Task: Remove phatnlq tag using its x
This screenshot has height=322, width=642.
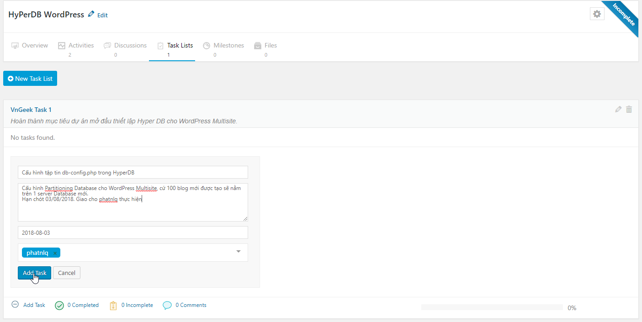Action: (55, 253)
